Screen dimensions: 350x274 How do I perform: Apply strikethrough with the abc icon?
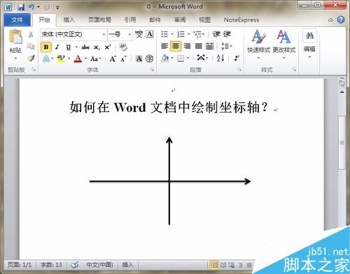tap(85, 48)
